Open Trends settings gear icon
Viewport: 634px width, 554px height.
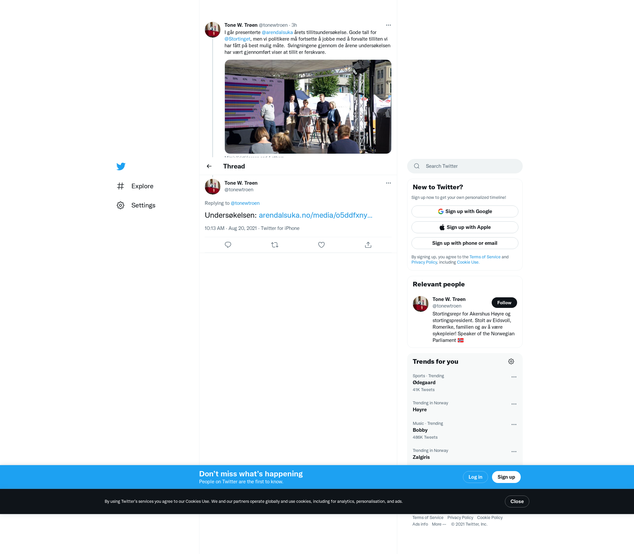pos(511,361)
